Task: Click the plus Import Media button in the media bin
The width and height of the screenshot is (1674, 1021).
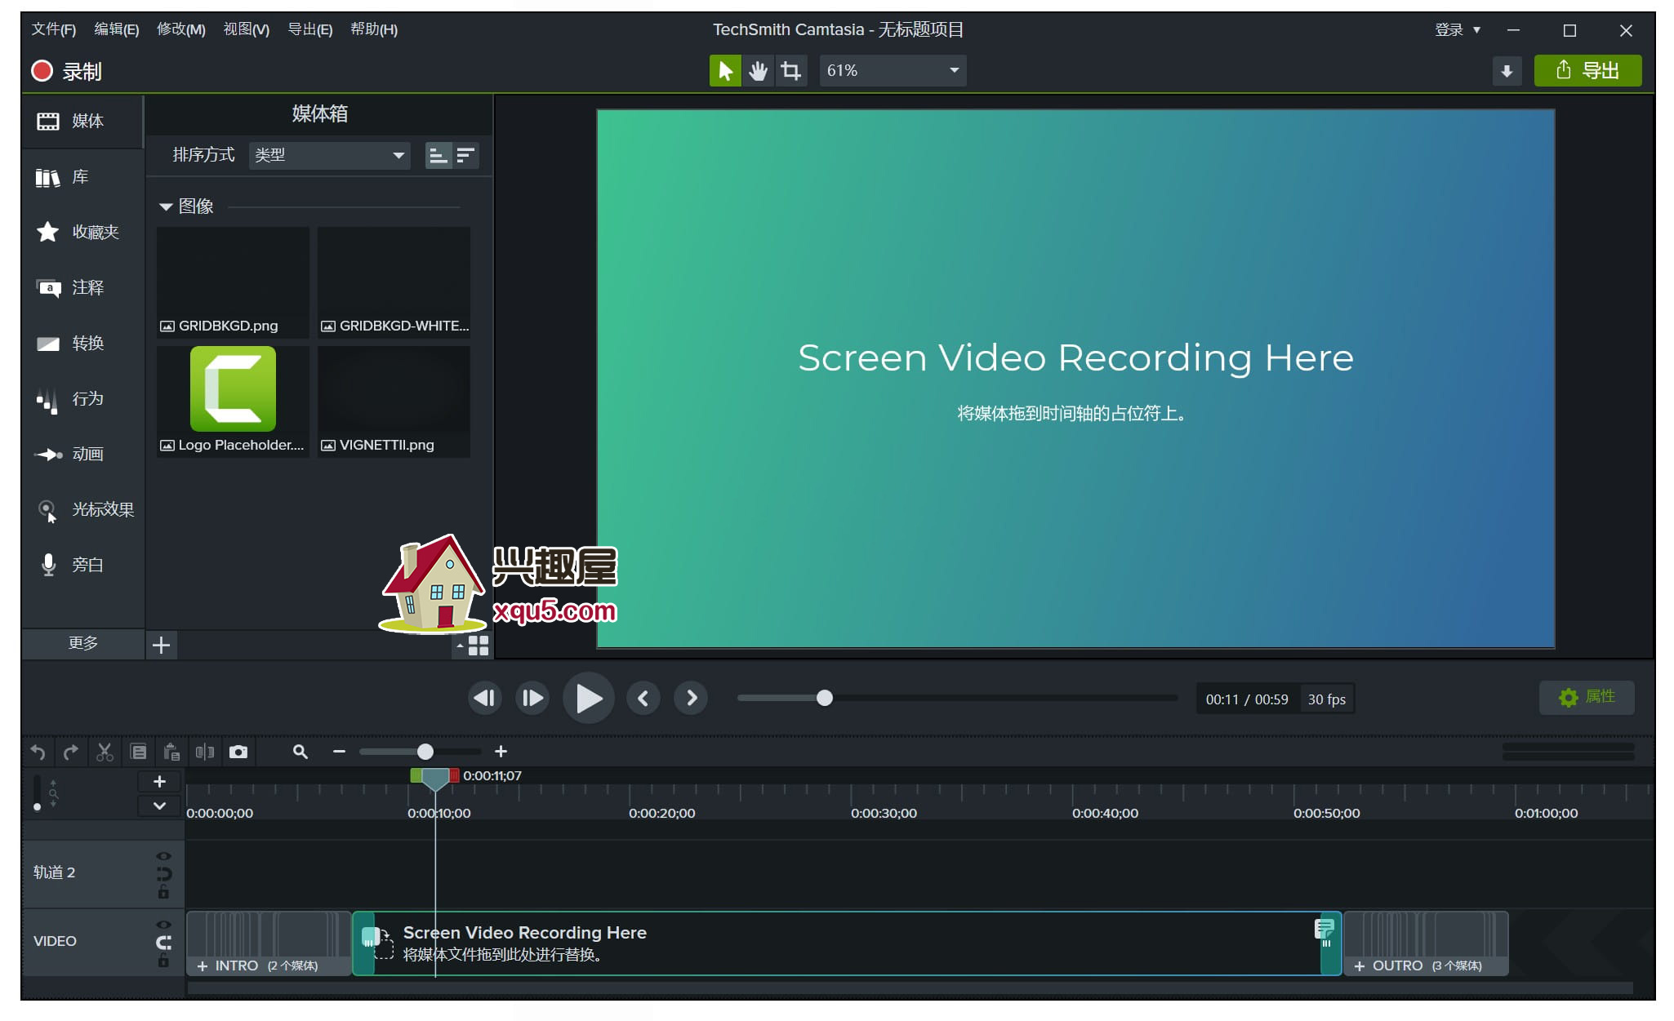Action: 162,645
